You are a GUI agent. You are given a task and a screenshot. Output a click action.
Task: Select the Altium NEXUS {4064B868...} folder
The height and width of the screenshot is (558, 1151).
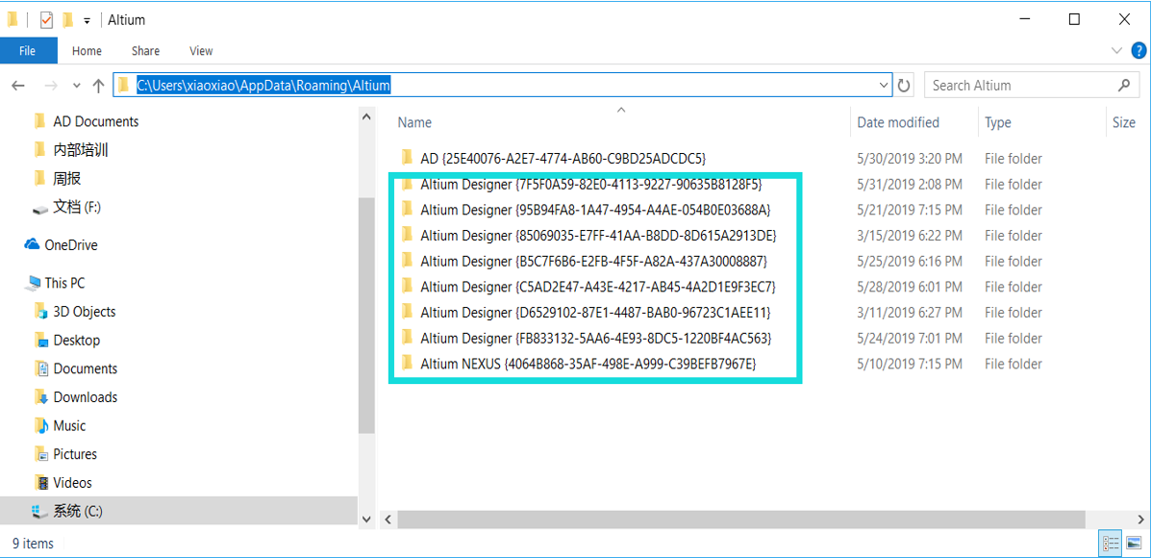click(588, 364)
